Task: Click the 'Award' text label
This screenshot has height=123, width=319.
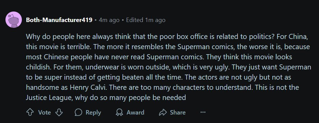Action: point(135,112)
